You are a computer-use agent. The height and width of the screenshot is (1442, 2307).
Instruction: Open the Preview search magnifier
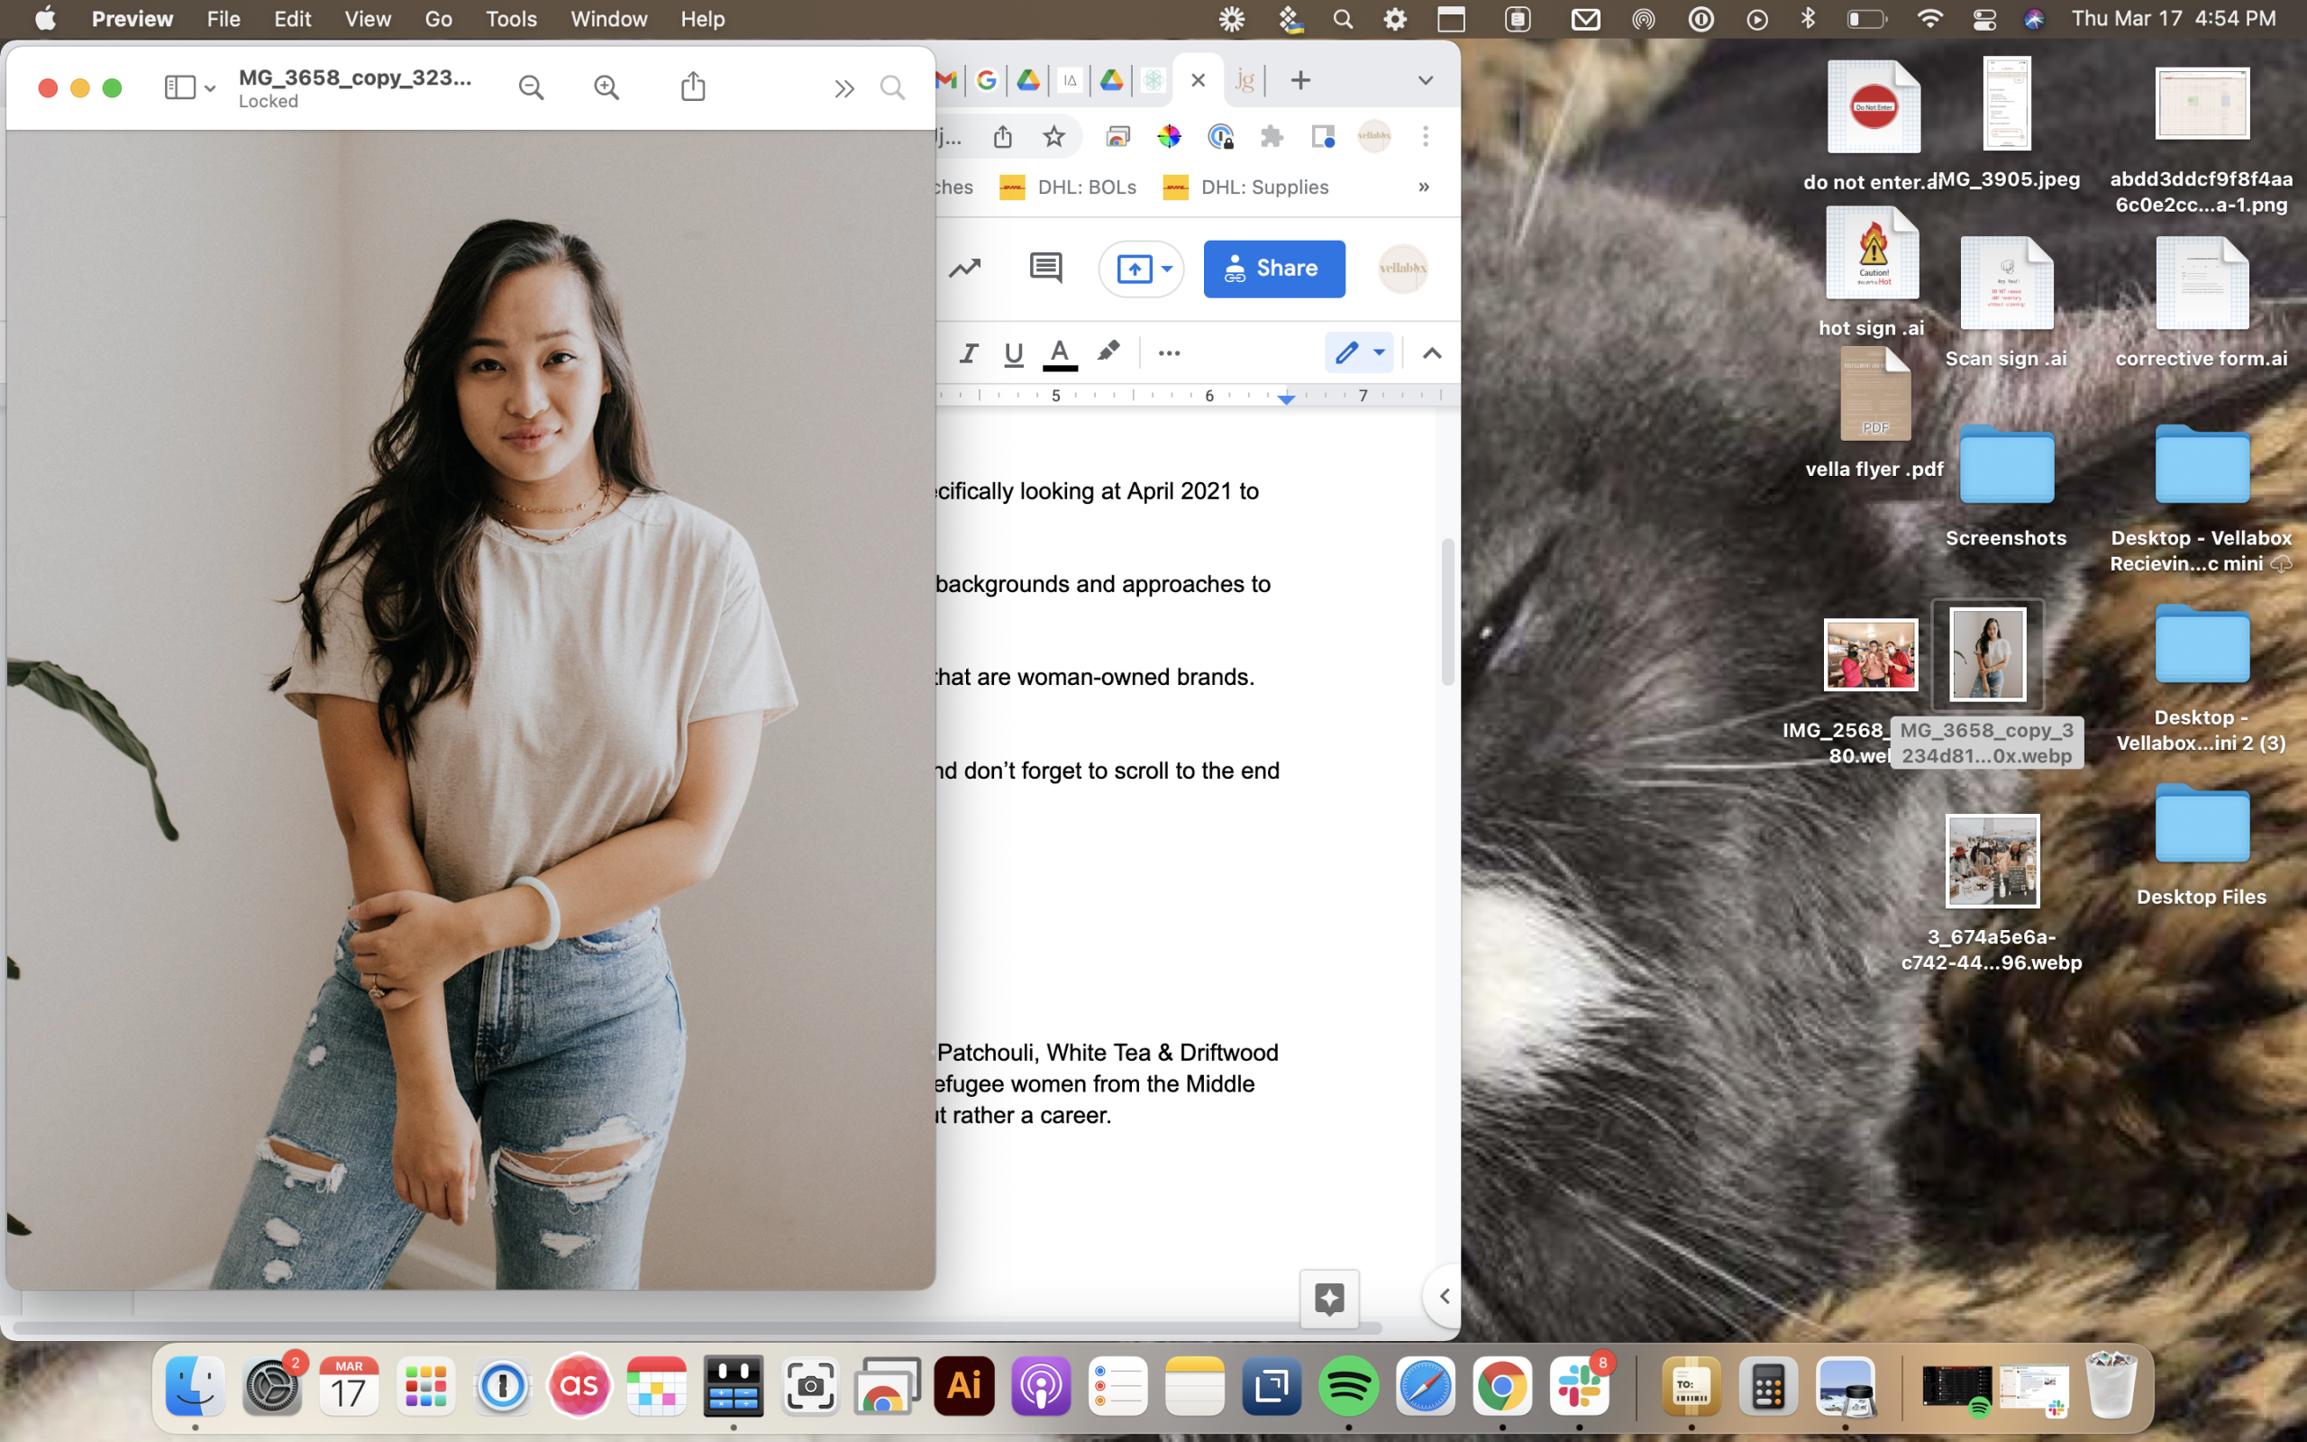tap(892, 87)
